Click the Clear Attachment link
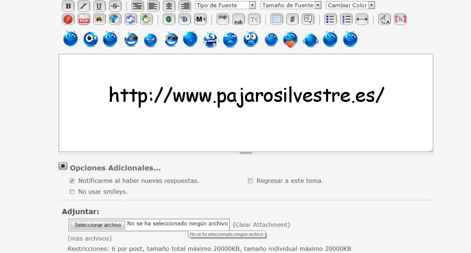 click(x=261, y=225)
